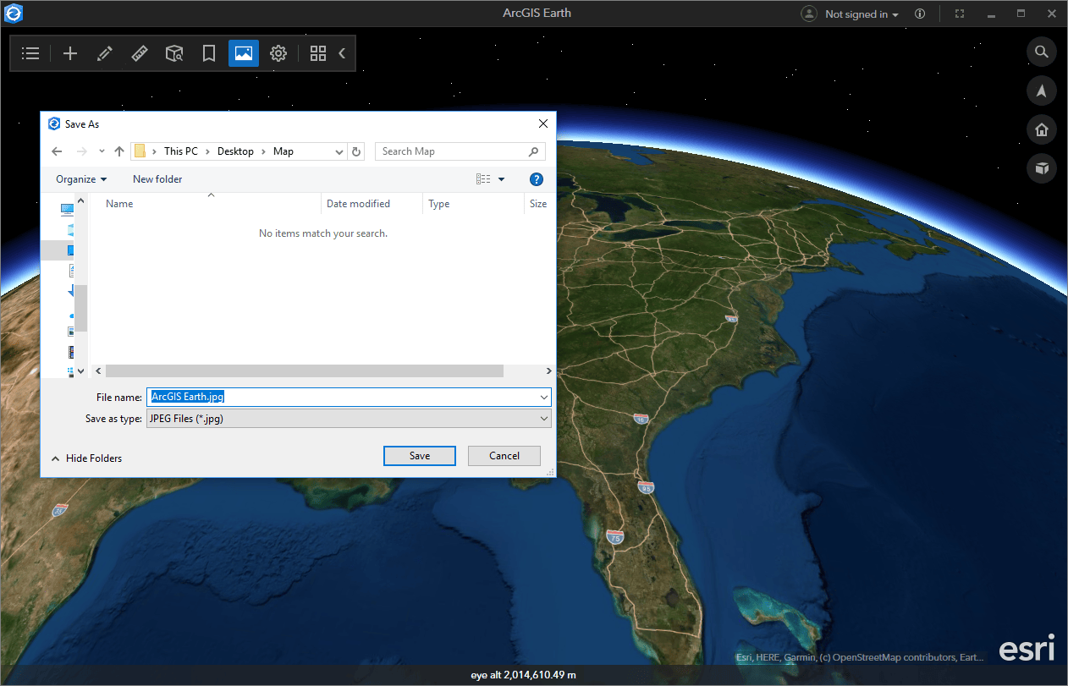Click the compass North arrow control
Screen dimensions: 1068x686
pos(1042,91)
